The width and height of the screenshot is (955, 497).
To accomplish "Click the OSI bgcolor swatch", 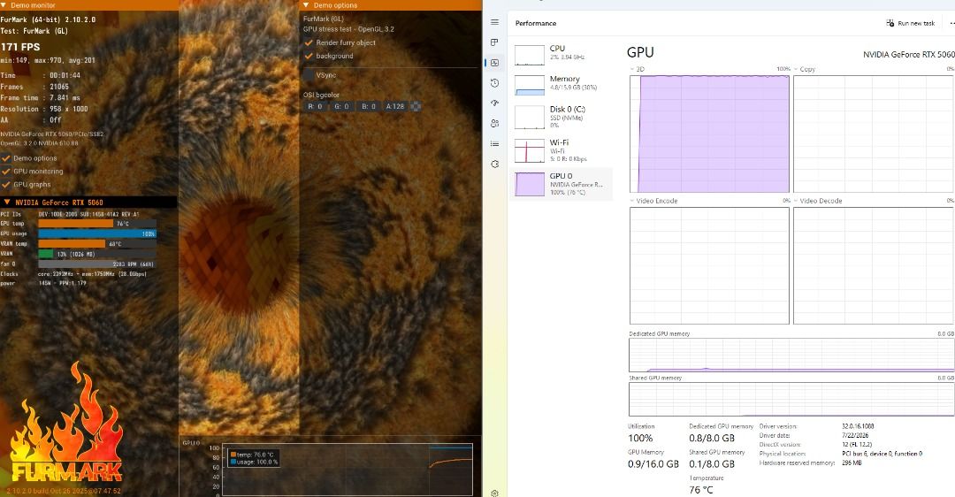I will (416, 106).
